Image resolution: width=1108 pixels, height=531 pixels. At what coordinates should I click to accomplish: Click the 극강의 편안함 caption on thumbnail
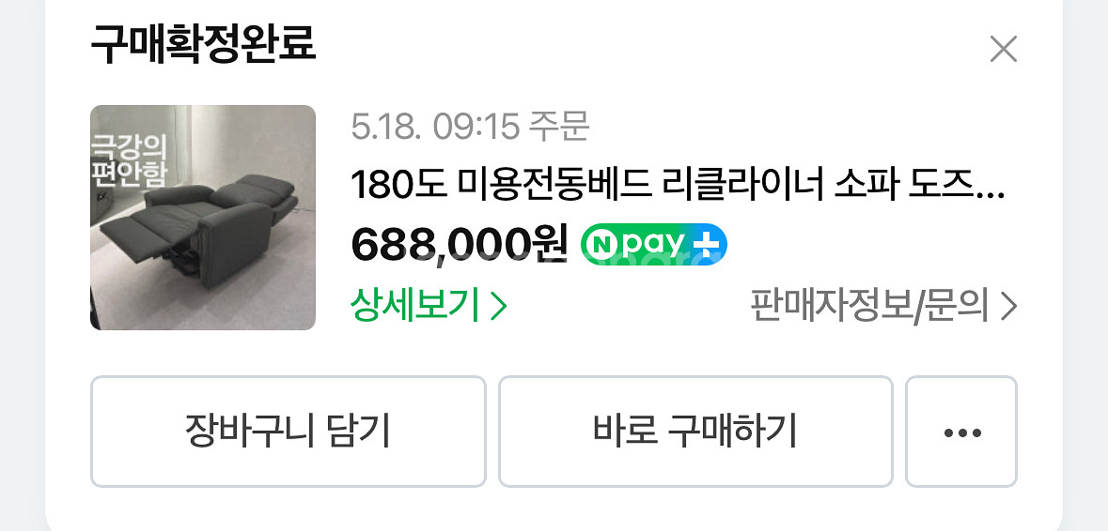[129, 161]
